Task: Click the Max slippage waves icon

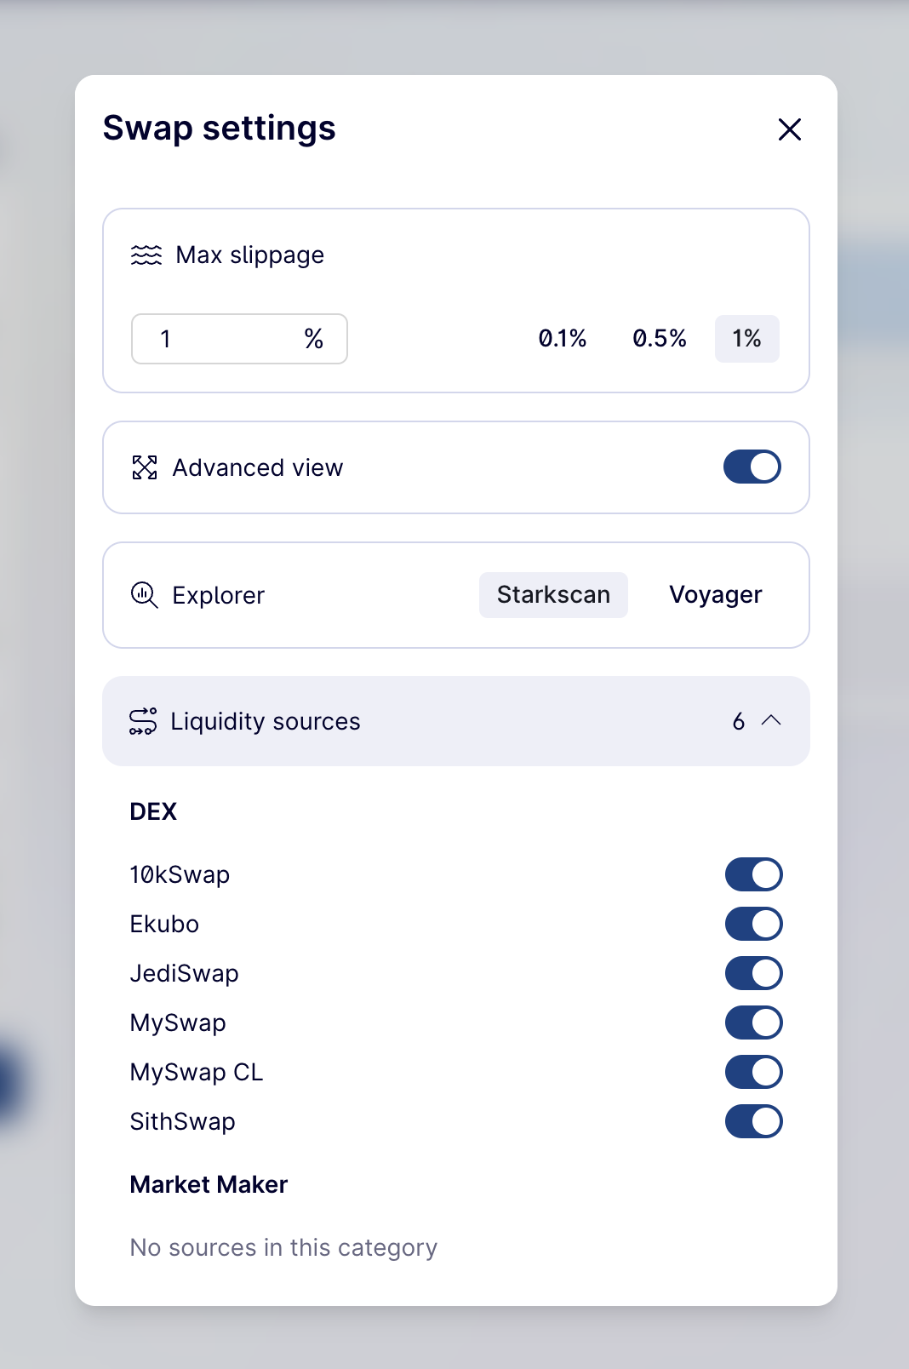Action: 146,255
